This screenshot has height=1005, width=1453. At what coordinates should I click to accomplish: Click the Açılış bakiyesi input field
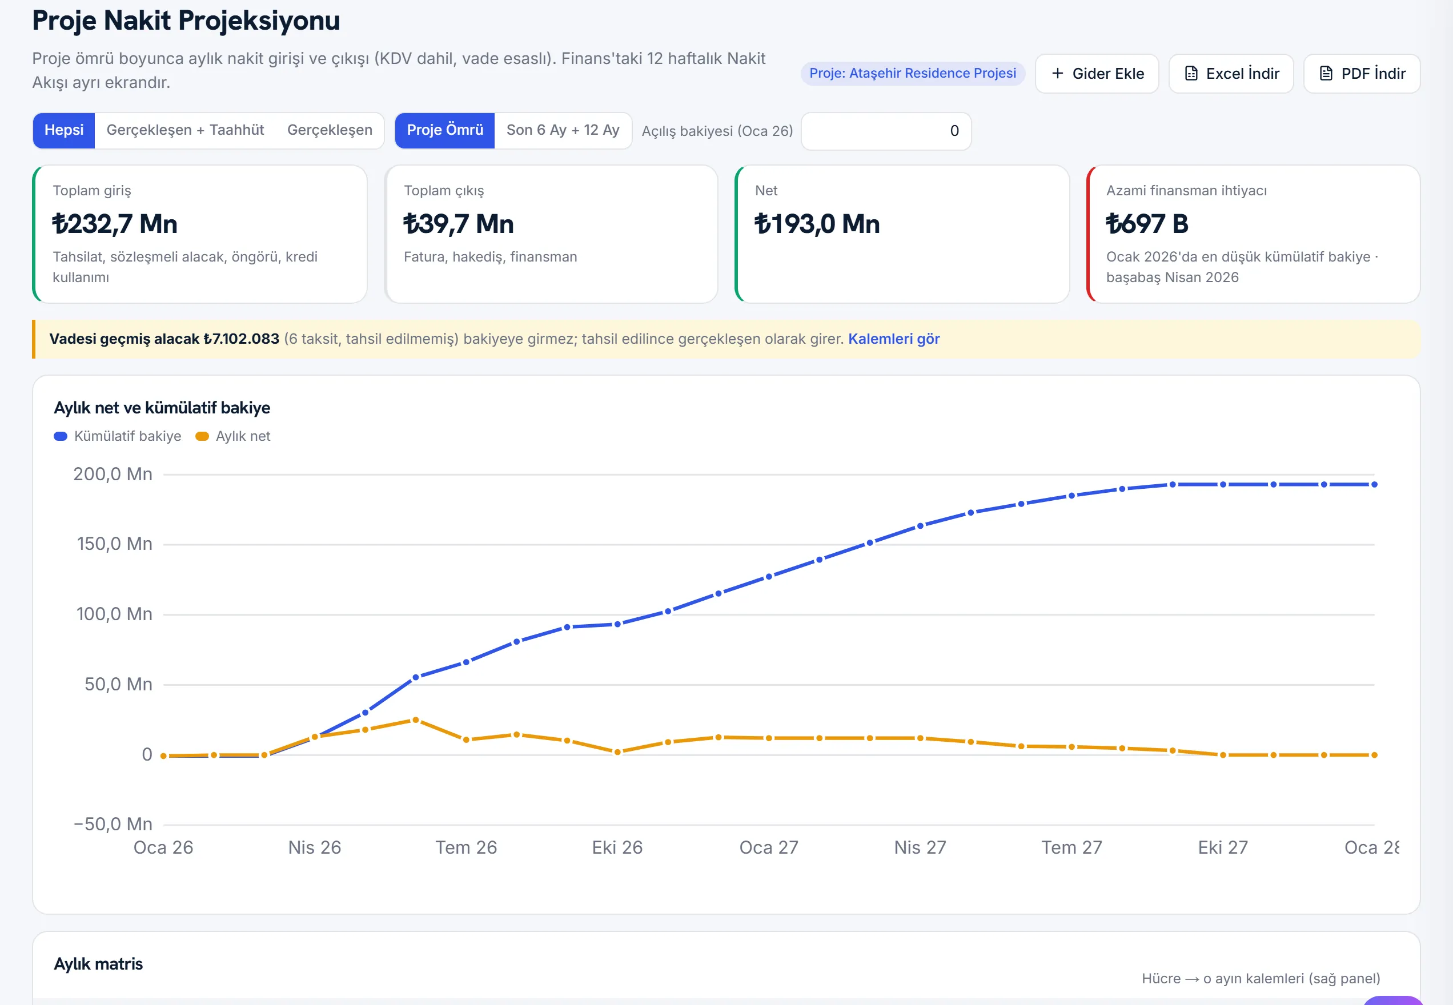[886, 131]
